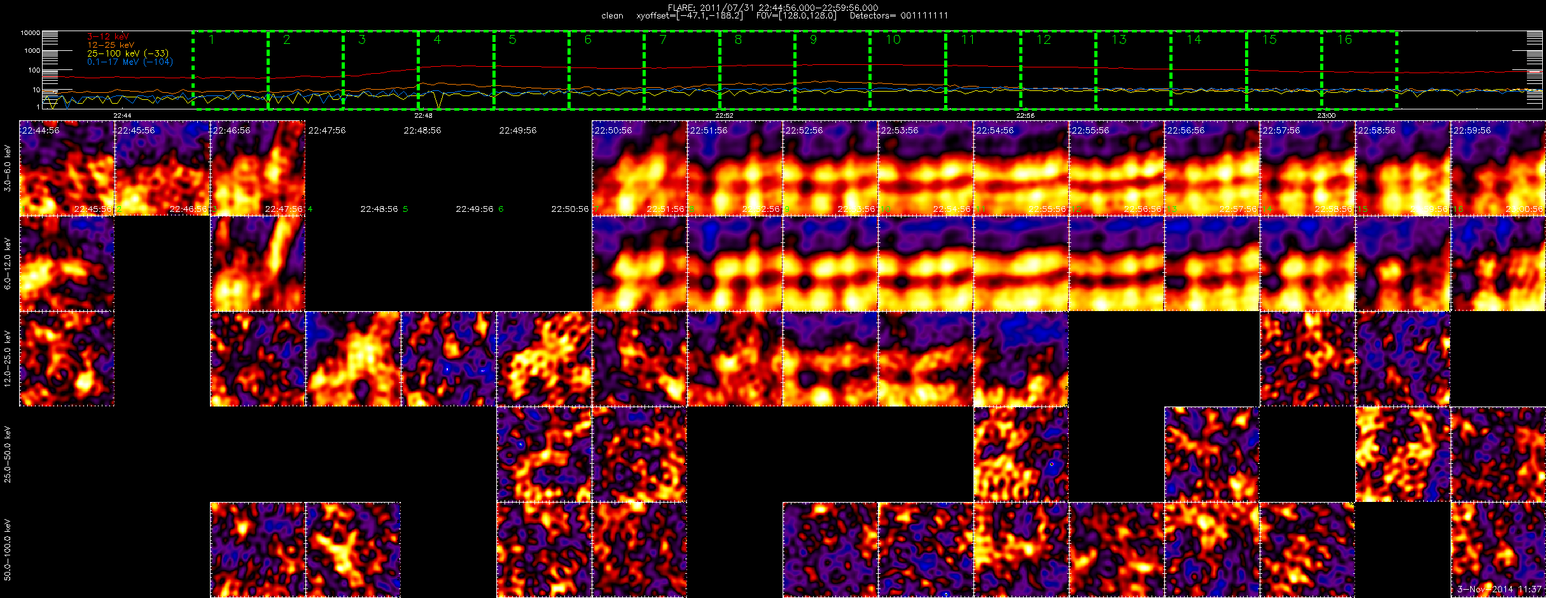Select the 50.0-100.0 keV image at 22:46:56

258,550
